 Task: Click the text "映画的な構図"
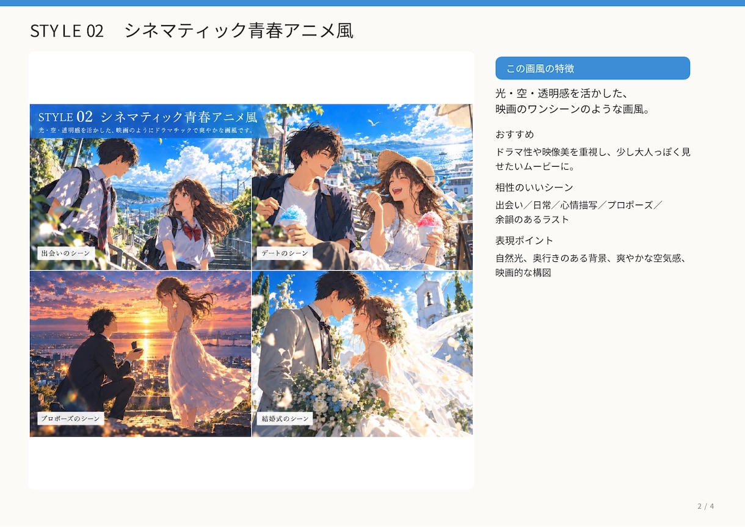[523, 272]
